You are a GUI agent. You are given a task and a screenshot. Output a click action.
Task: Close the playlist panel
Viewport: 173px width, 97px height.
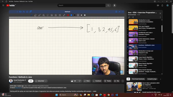point(160,13)
